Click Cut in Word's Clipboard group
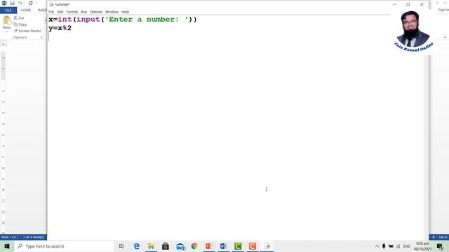Viewport: 449px width, 252px height. (19, 17)
